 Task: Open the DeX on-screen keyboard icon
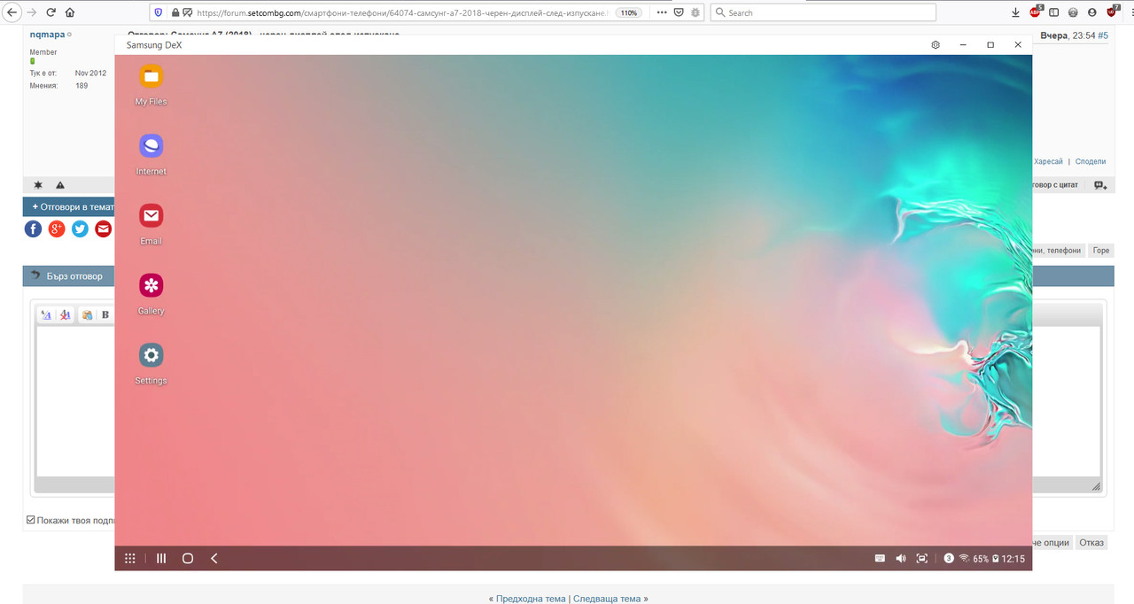880,558
